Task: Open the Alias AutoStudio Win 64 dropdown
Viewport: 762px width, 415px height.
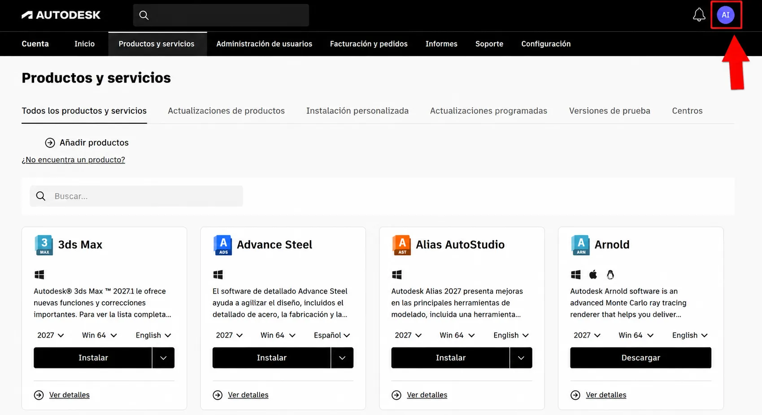Action: click(457, 335)
